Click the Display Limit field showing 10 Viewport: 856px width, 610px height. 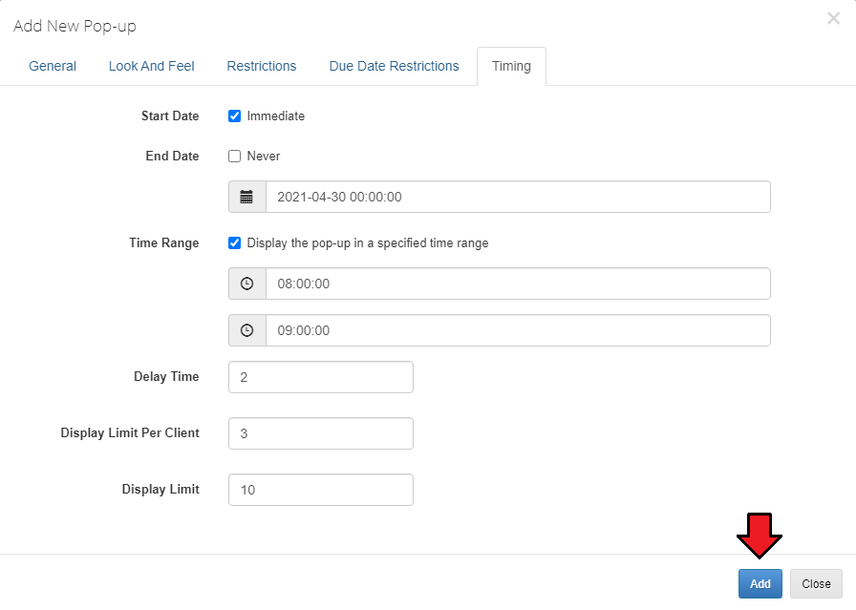click(x=321, y=490)
